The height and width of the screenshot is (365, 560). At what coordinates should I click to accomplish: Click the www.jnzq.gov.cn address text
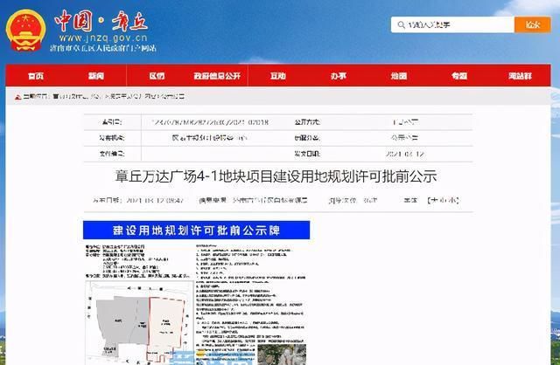click(103, 38)
